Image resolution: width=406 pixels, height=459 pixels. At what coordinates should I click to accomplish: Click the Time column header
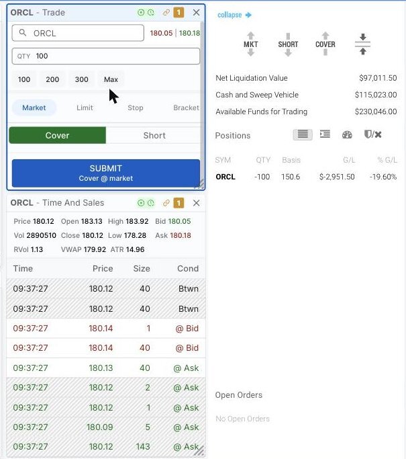click(23, 268)
